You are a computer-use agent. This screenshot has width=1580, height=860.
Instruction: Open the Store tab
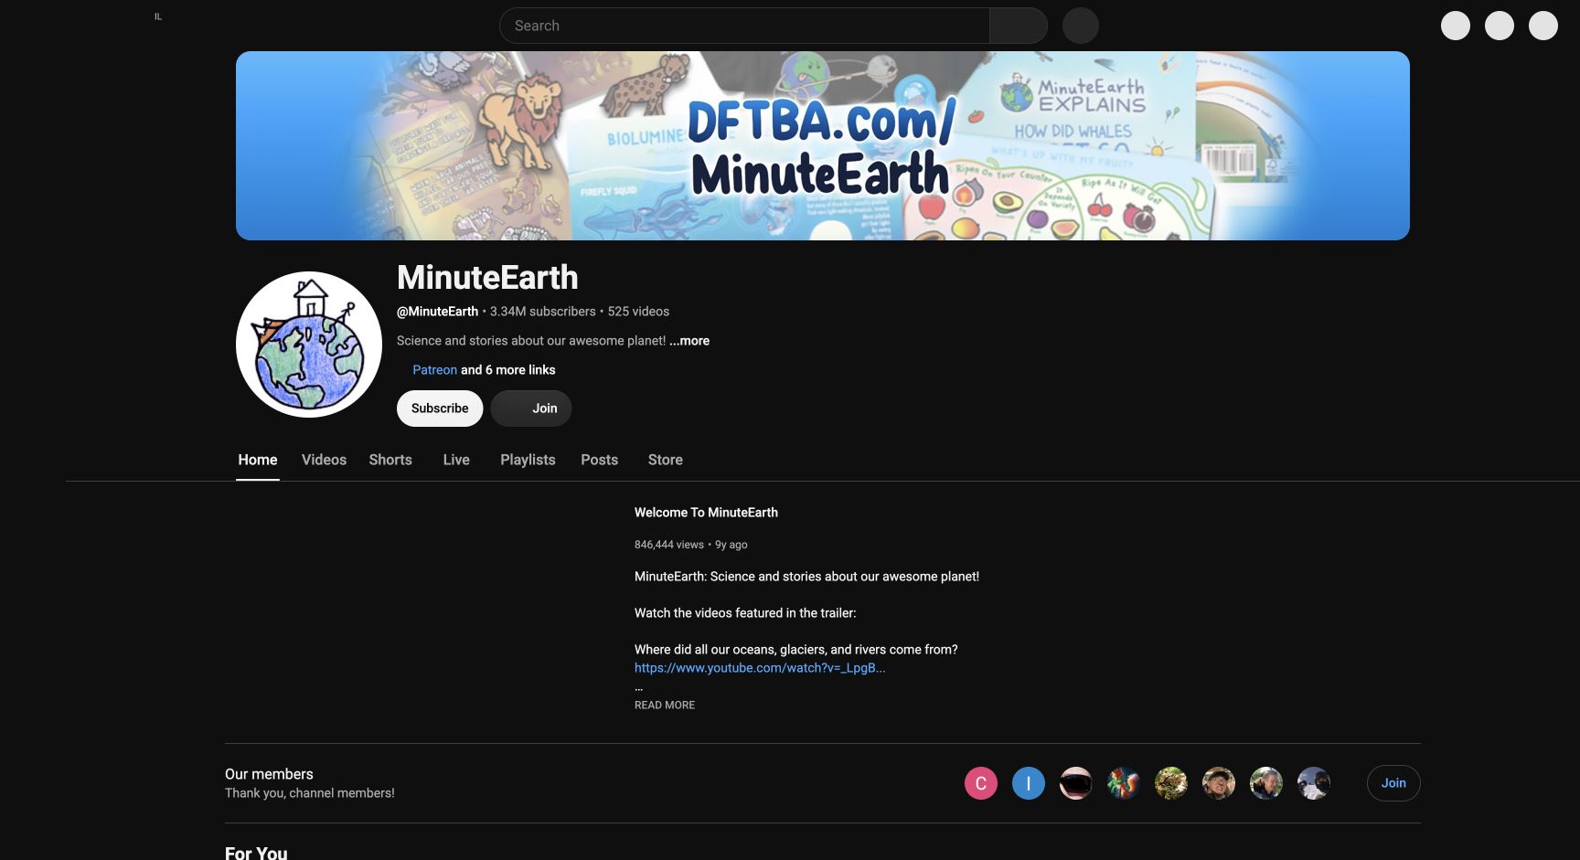coord(665,460)
